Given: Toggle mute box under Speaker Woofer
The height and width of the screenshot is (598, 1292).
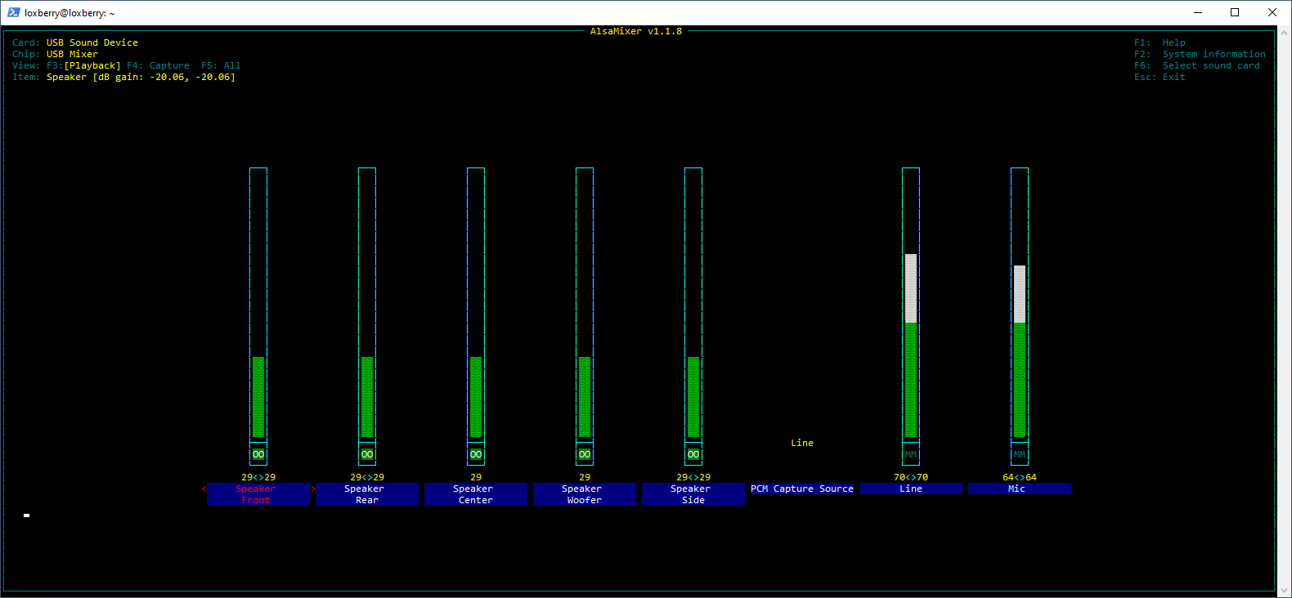Looking at the screenshot, I should (585, 454).
